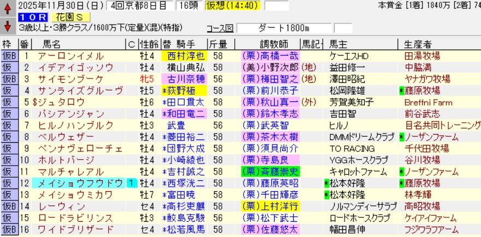481x237 pixels.
Task: Sort by the 斤量 column header
Action: pyautogui.click(x=216, y=44)
